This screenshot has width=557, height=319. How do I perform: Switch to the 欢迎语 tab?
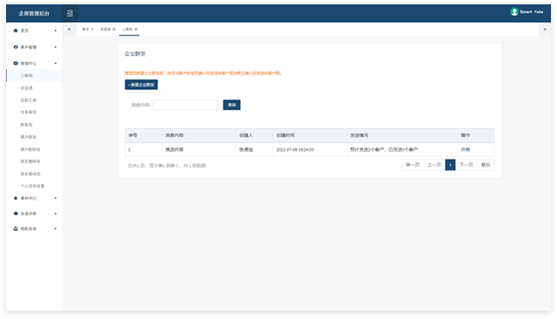coord(105,29)
